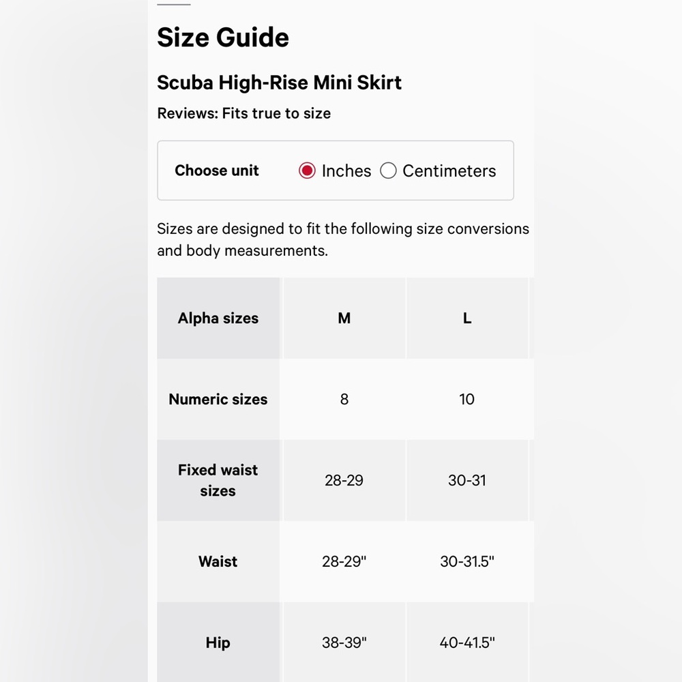Click the 38-39" hip measurement cell

[x=344, y=642]
